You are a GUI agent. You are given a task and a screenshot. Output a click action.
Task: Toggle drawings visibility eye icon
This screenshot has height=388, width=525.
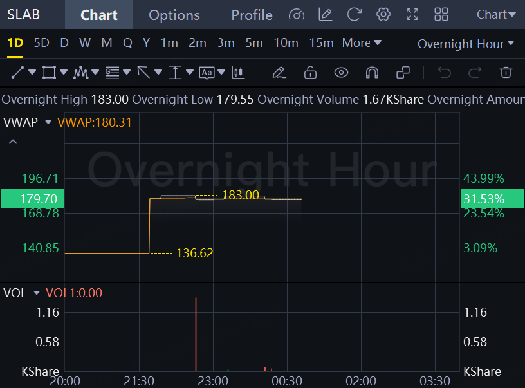341,72
